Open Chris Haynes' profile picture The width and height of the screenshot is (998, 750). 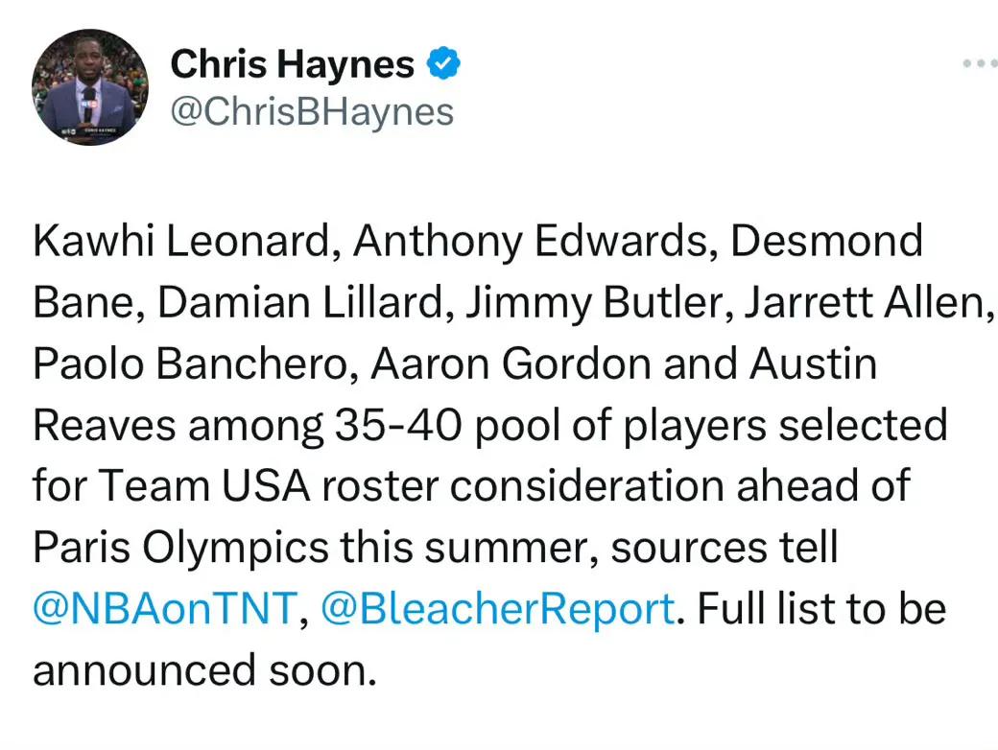point(90,87)
